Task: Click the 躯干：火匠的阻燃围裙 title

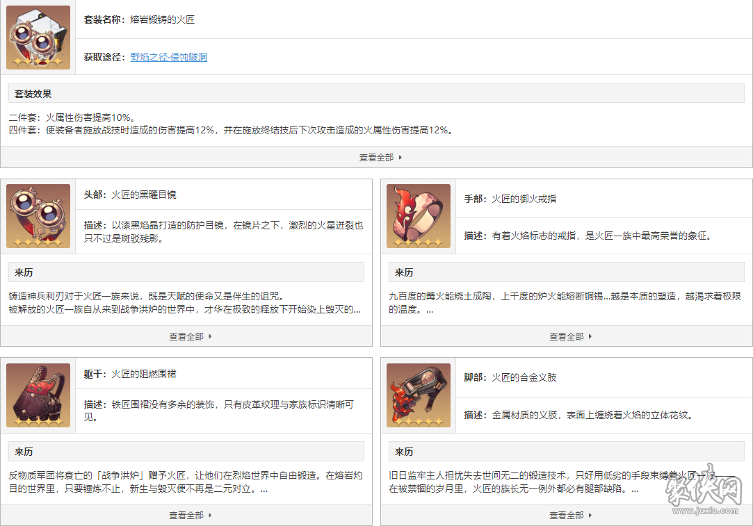Action: coord(129,373)
